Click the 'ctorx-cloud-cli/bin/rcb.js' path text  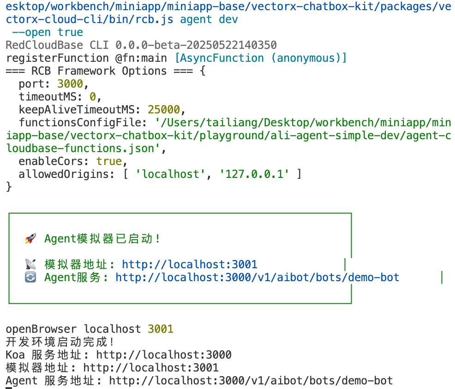[x=90, y=19]
